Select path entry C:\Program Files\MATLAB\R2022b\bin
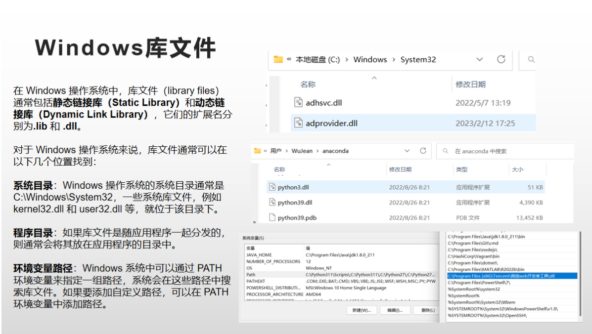The image size is (592, 334). 512,270
